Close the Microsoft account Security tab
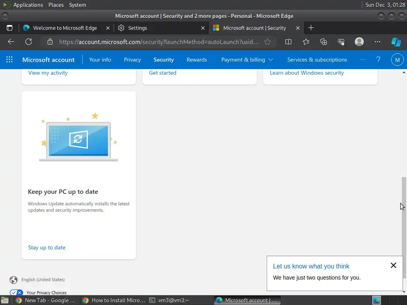 coord(298,28)
